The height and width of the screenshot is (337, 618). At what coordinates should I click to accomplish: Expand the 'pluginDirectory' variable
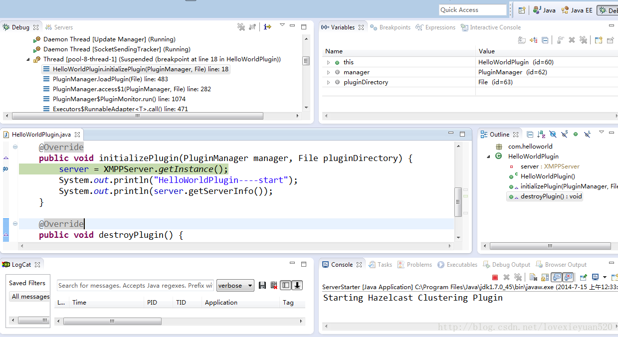pos(328,82)
